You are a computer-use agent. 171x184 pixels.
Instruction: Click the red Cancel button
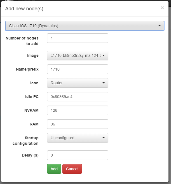[72, 169]
